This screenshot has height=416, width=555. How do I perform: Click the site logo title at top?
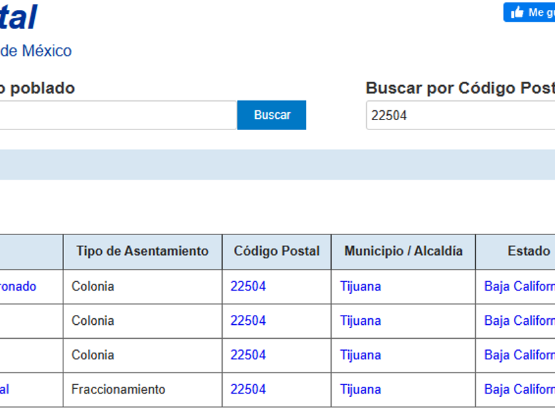coord(18,17)
